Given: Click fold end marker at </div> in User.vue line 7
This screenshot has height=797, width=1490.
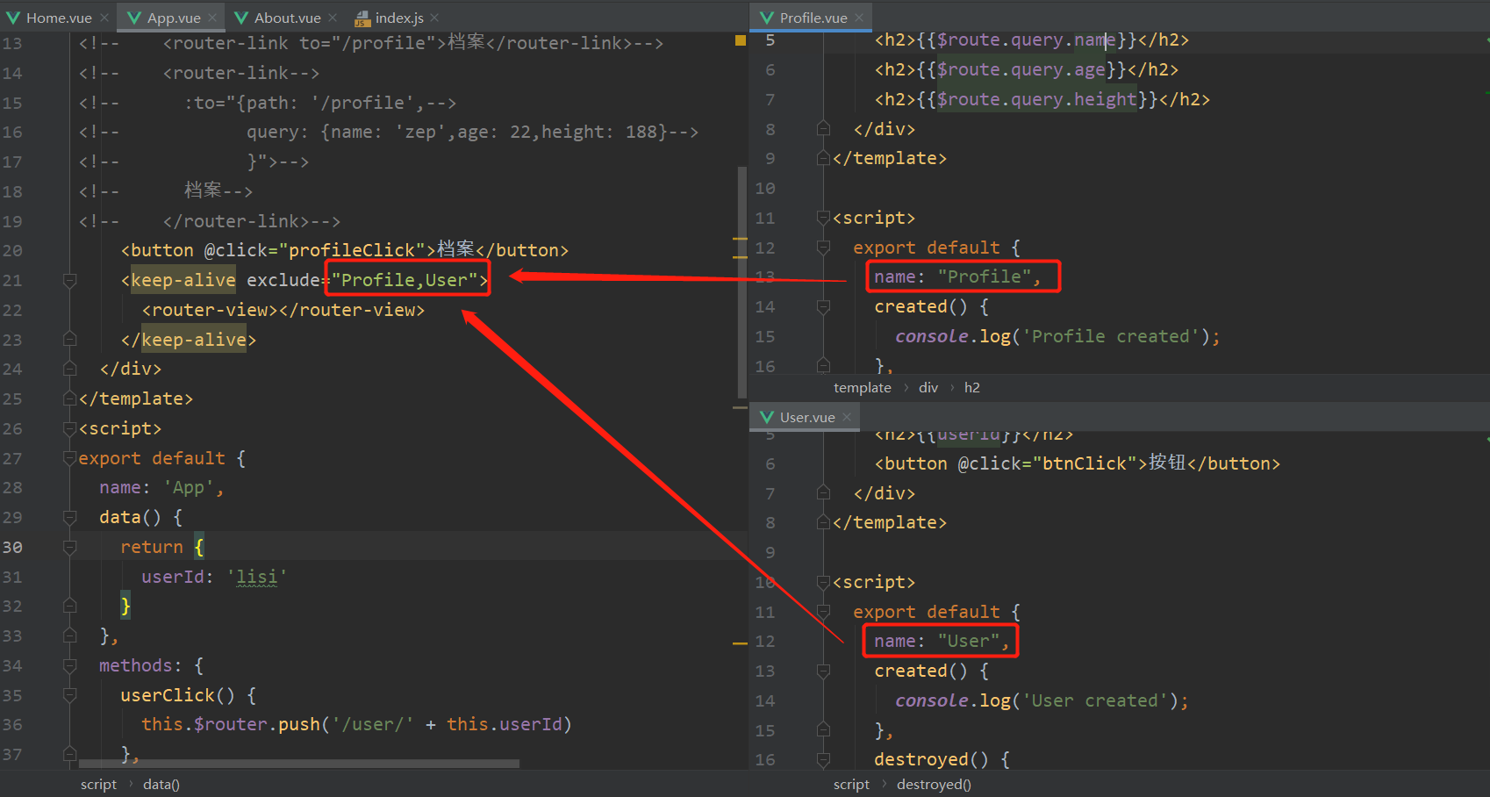Looking at the screenshot, I should [823, 493].
